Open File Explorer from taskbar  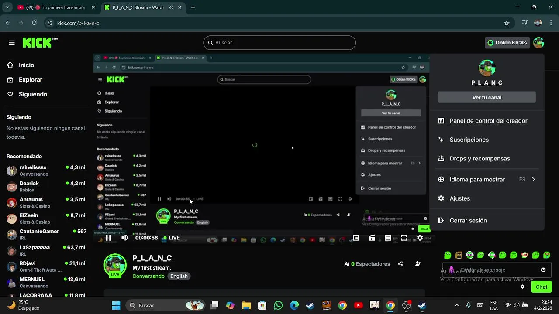click(246, 305)
